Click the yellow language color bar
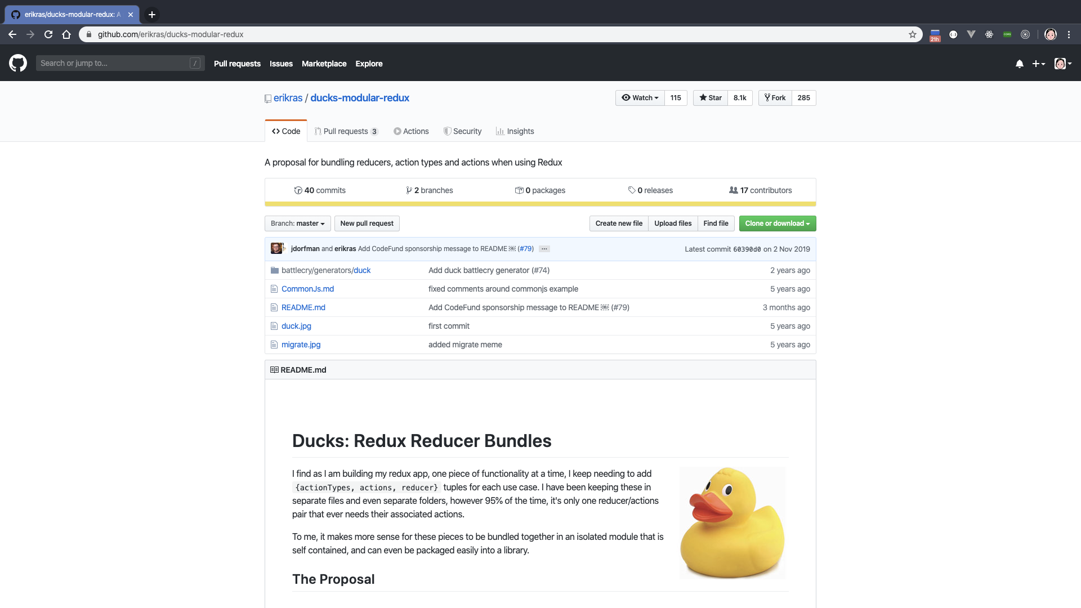1081x608 pixels. pos(540,204)
